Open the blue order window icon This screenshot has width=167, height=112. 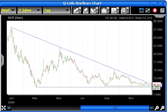click(142, 10)
